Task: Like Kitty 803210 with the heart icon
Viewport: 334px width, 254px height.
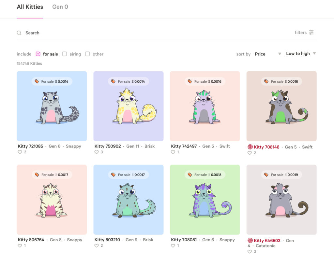Action: (x=97, y=246)
